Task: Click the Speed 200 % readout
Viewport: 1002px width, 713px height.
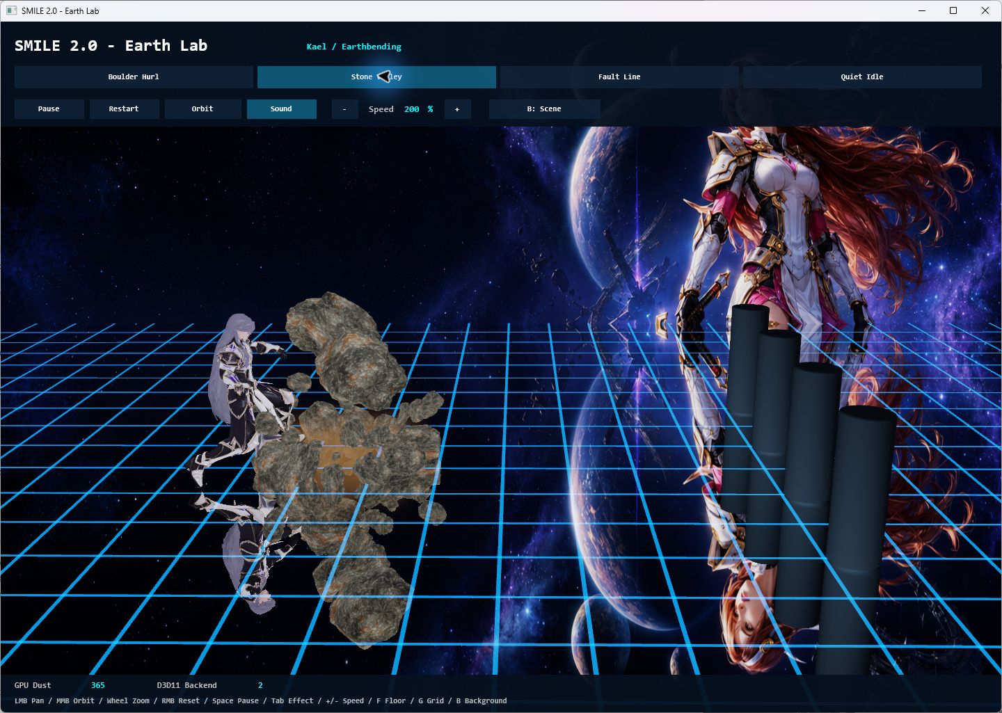Action: pyautogui.click(x=401, y=109)
